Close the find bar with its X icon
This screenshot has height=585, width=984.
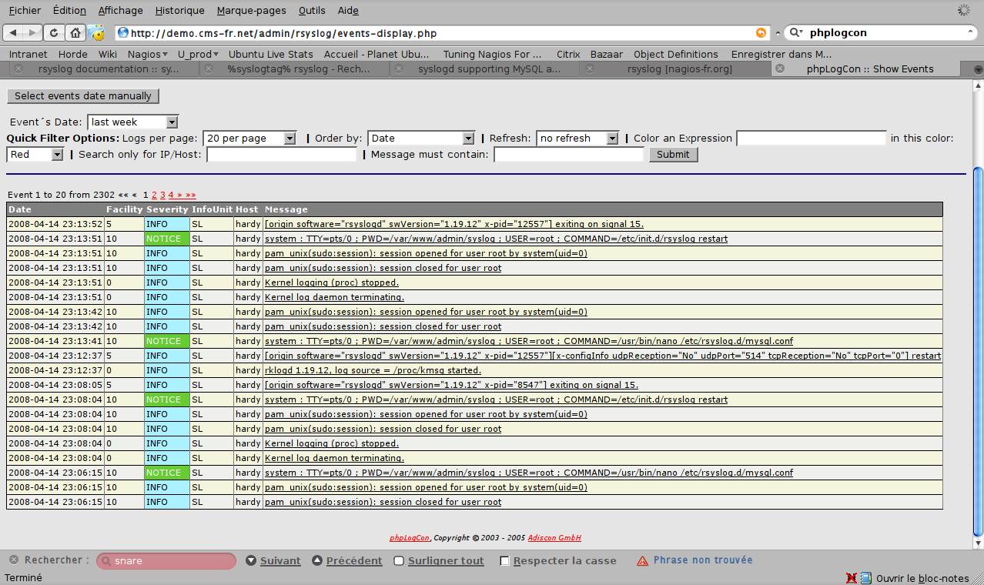pos(12,560)
